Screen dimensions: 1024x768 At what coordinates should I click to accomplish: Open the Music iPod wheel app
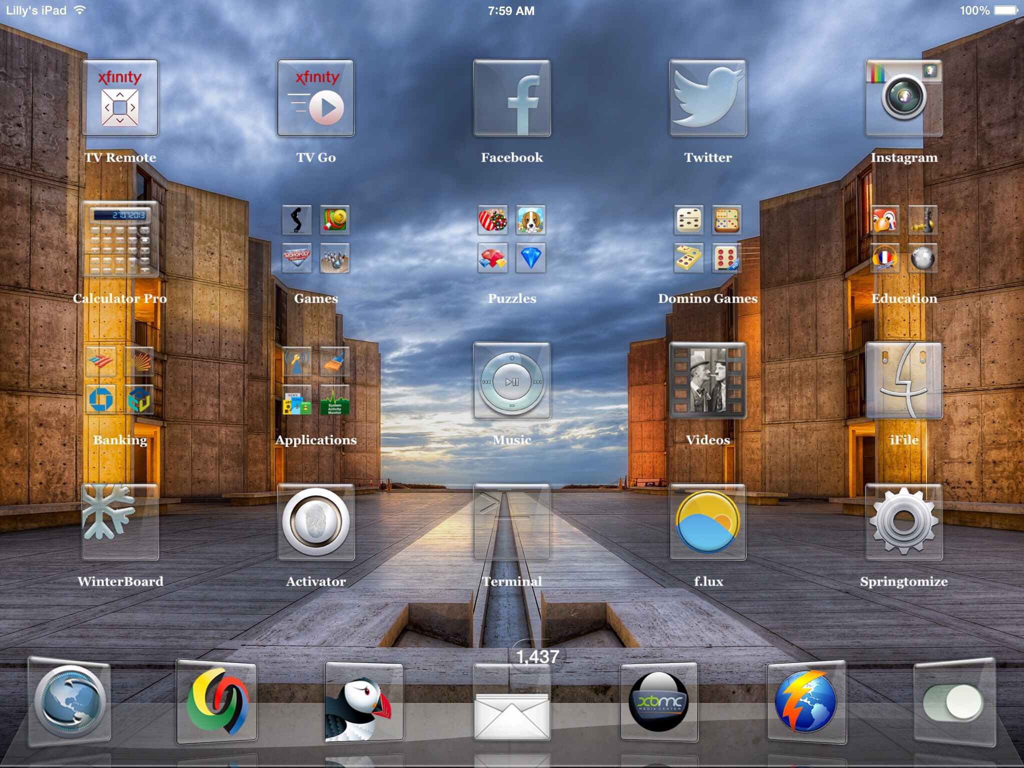(x=512, y=380)
